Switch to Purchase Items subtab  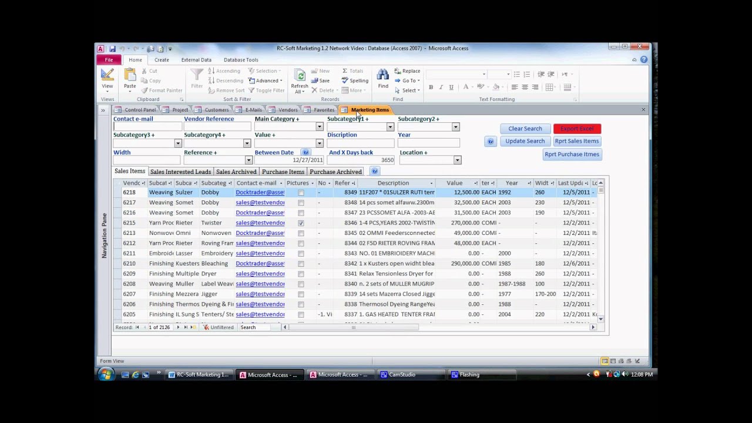click(283, 172)
